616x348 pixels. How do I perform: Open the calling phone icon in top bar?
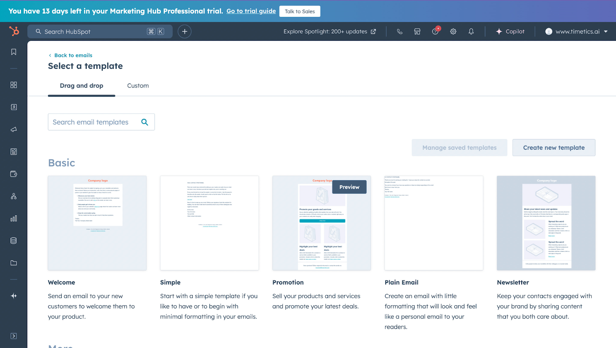click(x=399, y=32)
